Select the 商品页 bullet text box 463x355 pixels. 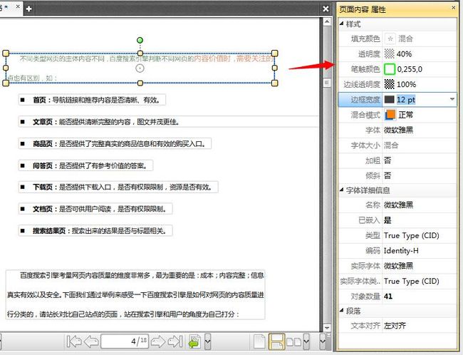tap(115, 144)
